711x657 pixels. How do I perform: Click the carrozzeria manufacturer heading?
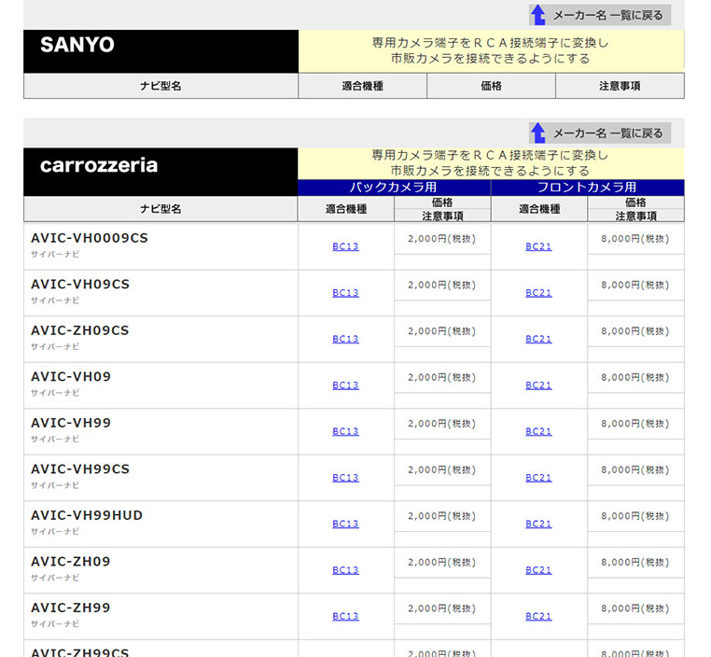[x=99, y=165]
